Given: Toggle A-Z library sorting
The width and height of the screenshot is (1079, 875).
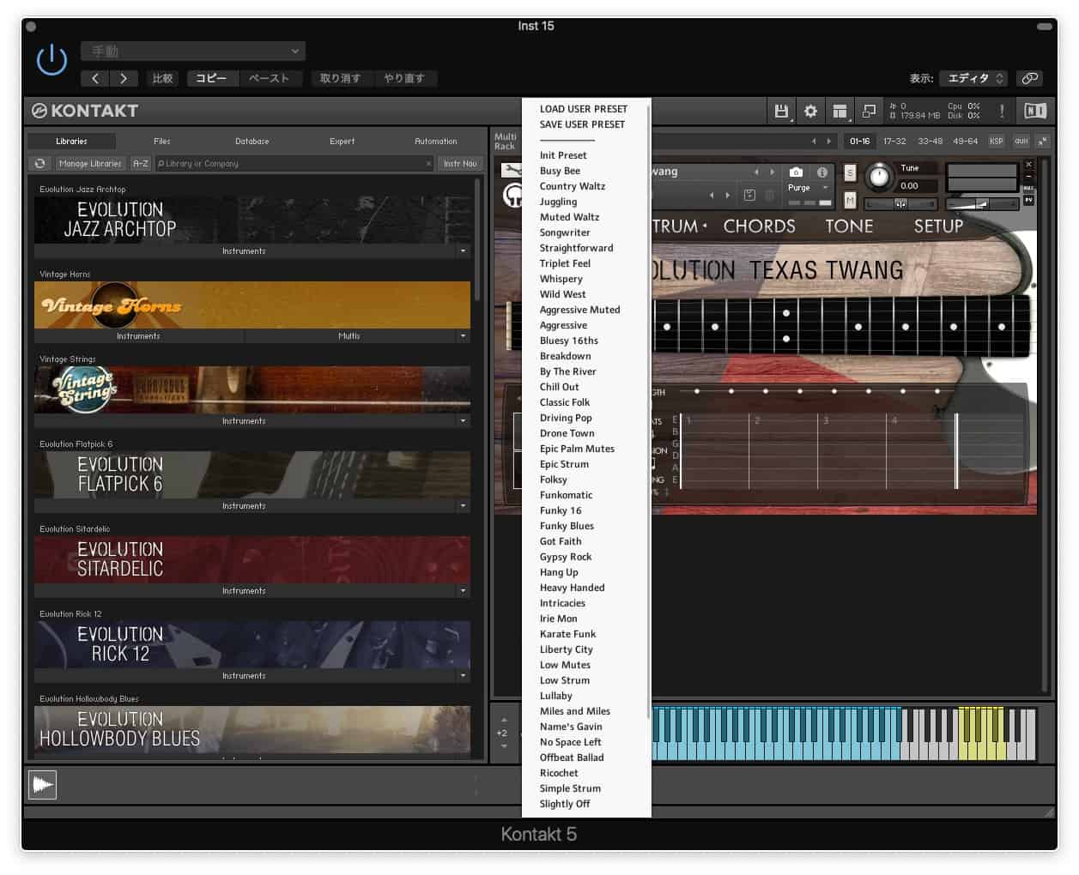Looking at the screenshot, I should [141, 163].
